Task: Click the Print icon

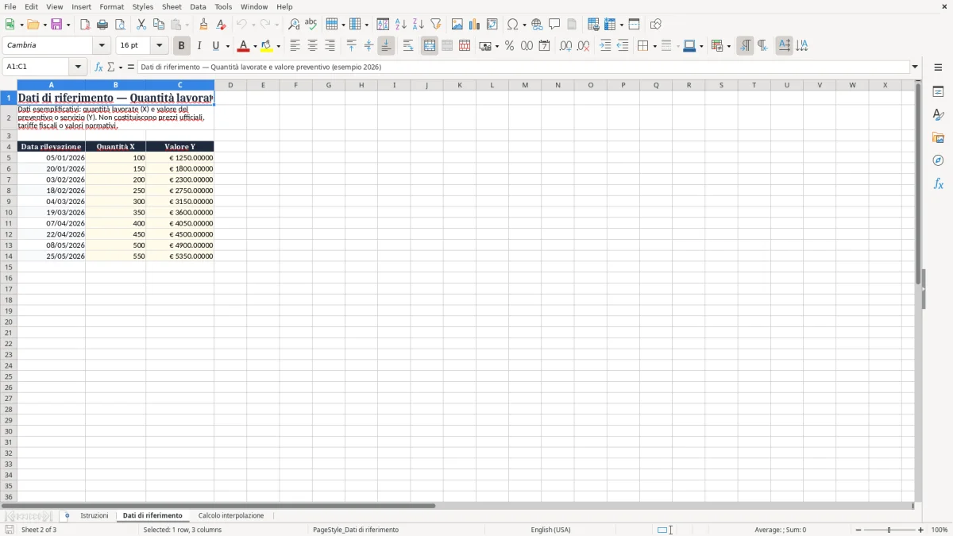Action: pos(102,25)
